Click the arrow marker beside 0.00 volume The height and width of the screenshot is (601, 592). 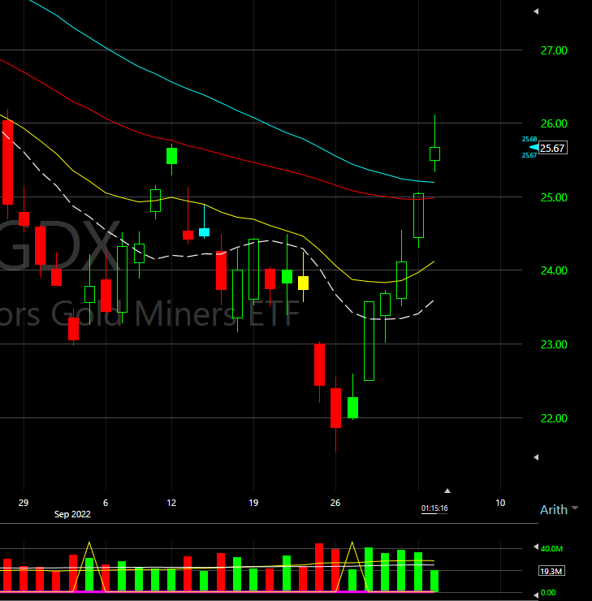(536, 595)
